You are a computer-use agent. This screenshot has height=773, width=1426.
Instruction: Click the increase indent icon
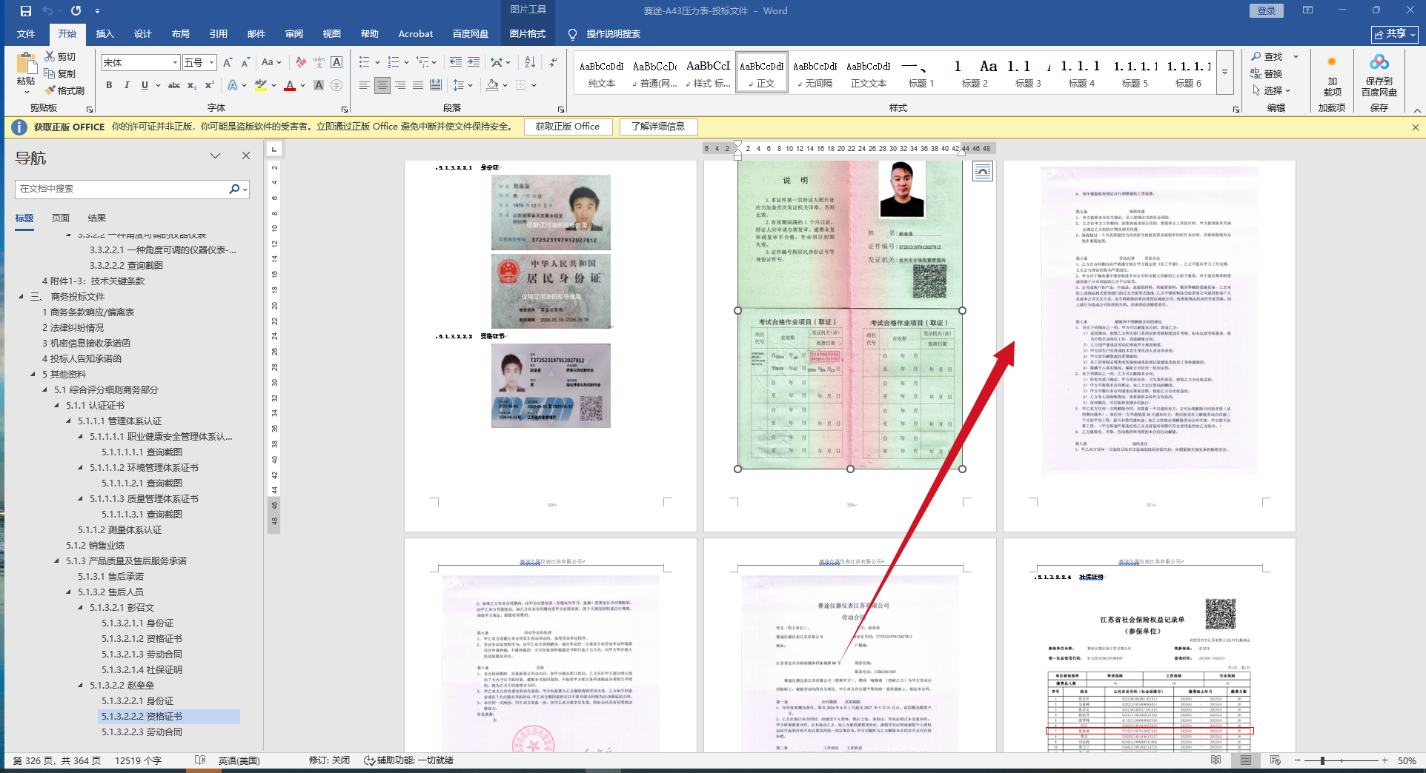coord(474,62)
